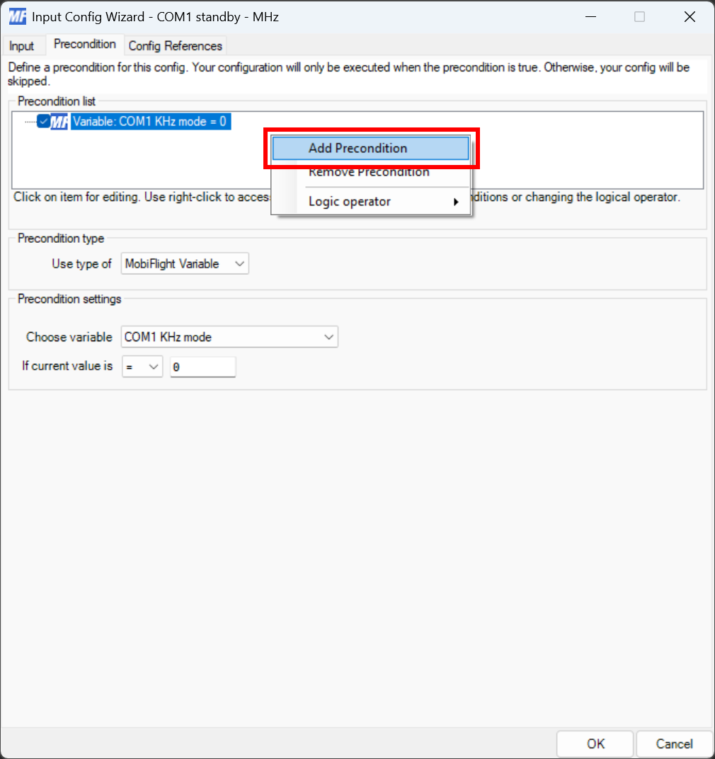The image size is (715, 759).
Task: Click the 'Precondition type' group label
Action: click(x=60, y=238)
